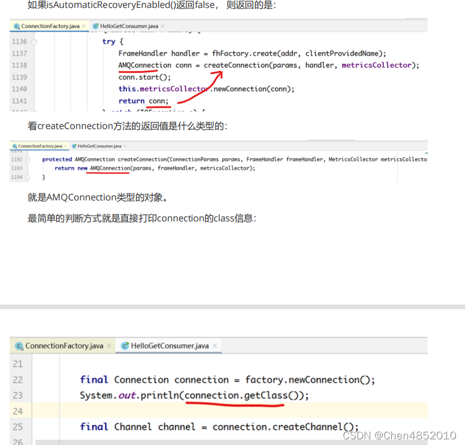The width and height of the screenshot is (465, 445).
Task: Click class icon on top HelloGetConsumer.java tab
Action: (96, 26)
